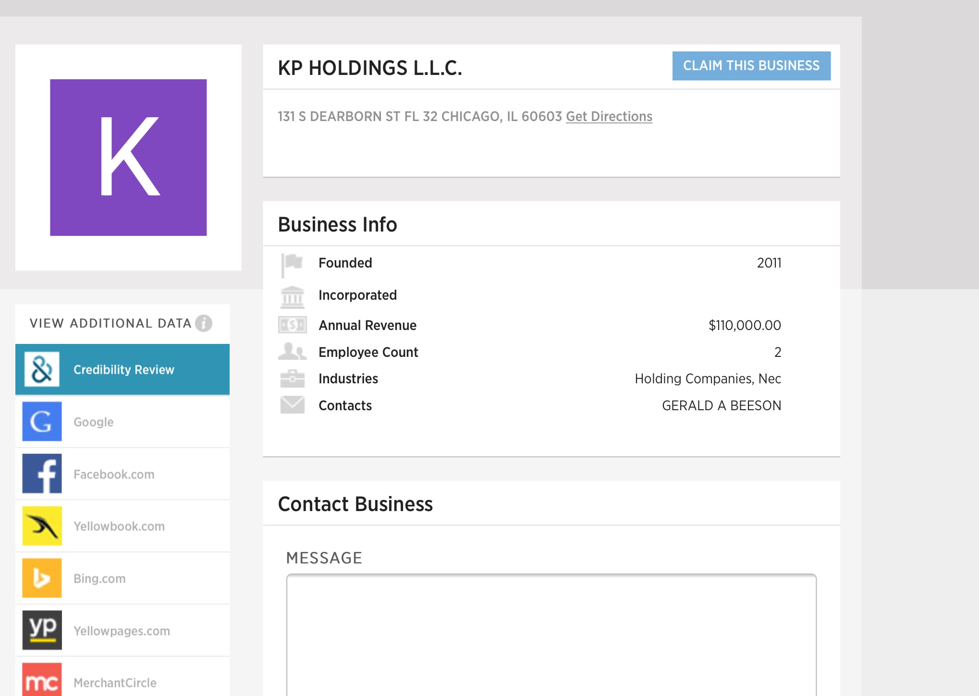
Task: Click the Credibility Review ampersand icon
Action: [42, 369]
